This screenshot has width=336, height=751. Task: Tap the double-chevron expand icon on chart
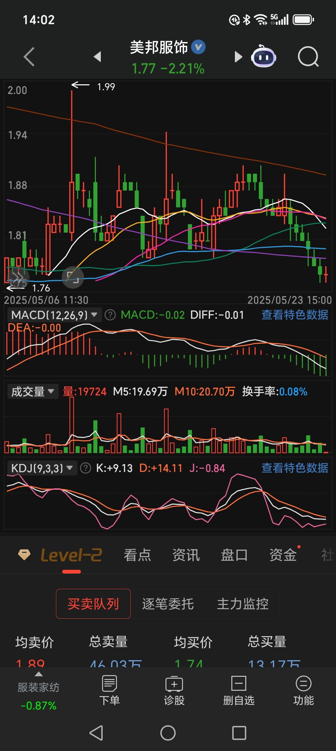[x=18, y=277]
